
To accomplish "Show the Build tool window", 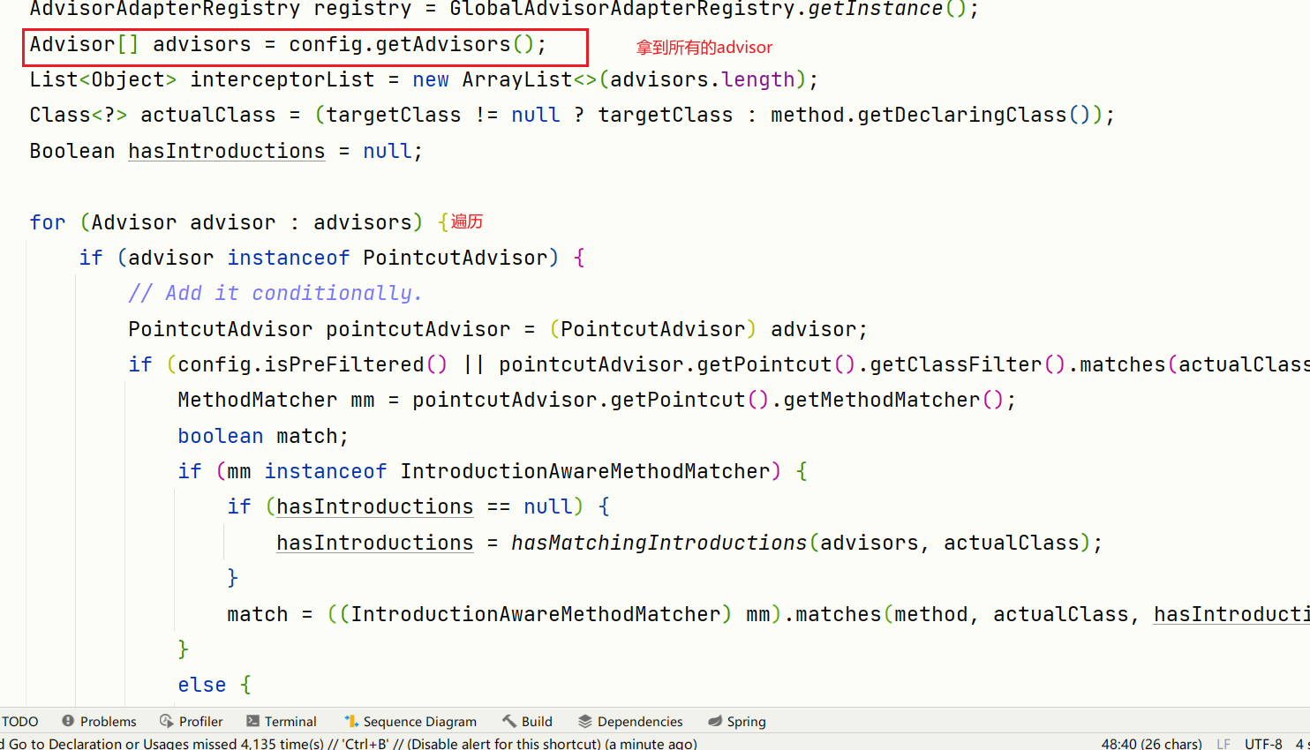I will coord(528,721).
